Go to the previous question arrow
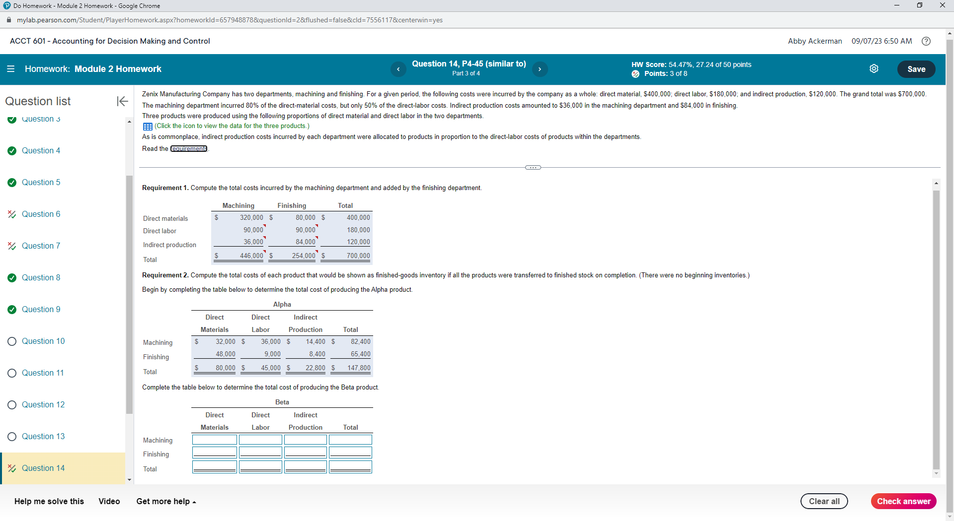The width and height of the screenshot is (954, 521). pyautogui.click(x=398, y=69)
